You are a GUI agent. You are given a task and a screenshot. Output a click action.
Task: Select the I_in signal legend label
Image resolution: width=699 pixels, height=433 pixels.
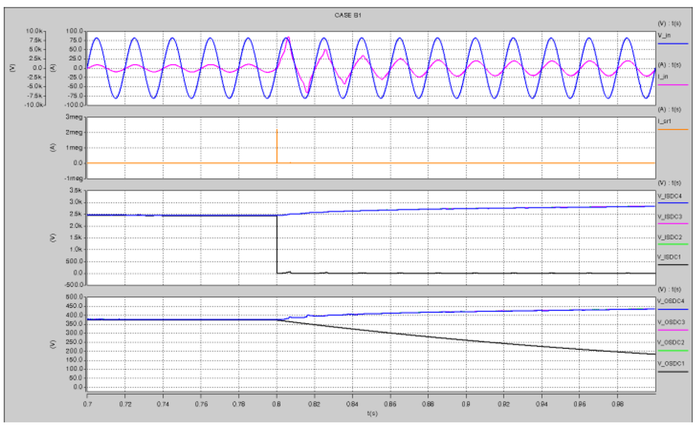pyautogui.click(x=663, y=75)
